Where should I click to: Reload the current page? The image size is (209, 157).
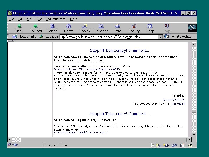(52, 28)
